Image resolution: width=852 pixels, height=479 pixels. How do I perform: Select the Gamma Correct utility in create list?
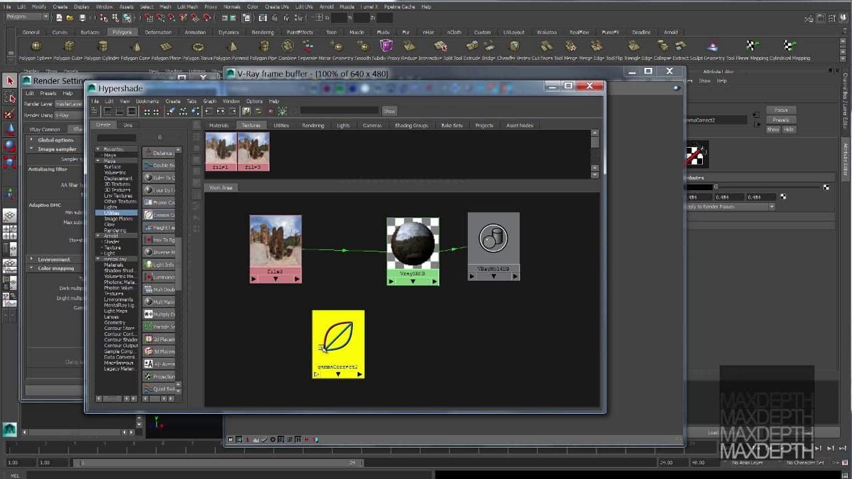[x=158, y=215]
